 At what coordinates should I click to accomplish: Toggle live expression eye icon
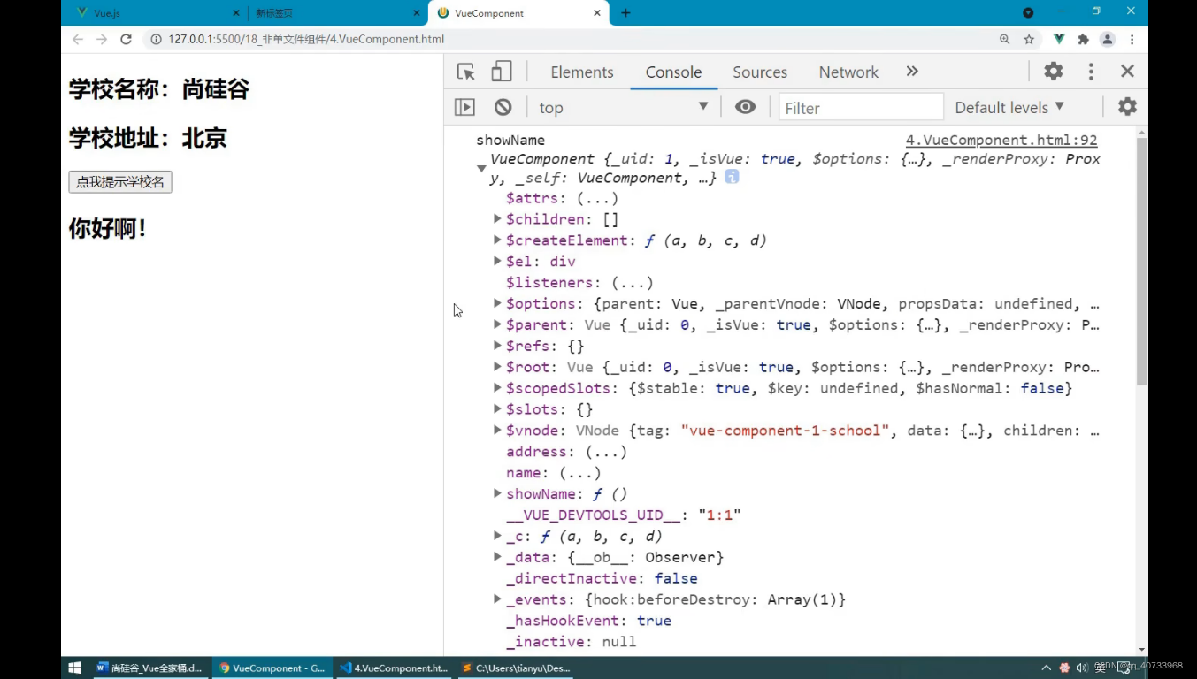[746, 107]
